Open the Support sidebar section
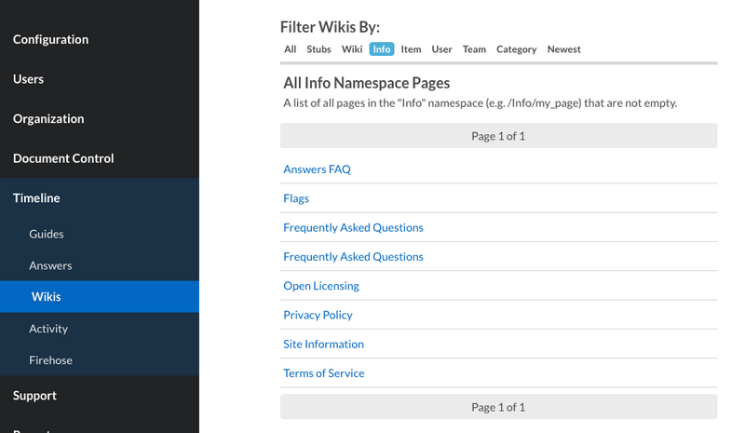 34,396
